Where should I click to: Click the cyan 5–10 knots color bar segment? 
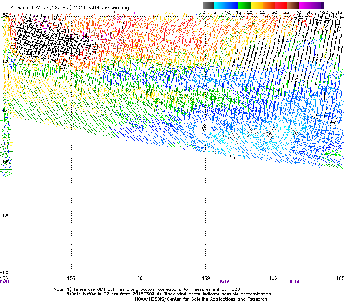220,6
